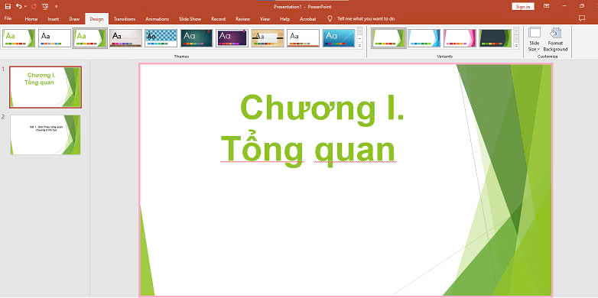Open Customize Quick Access Toolbar dropdown
This screenshot has width=598, height=298.
pyautogui.click(x=57, y=7)
